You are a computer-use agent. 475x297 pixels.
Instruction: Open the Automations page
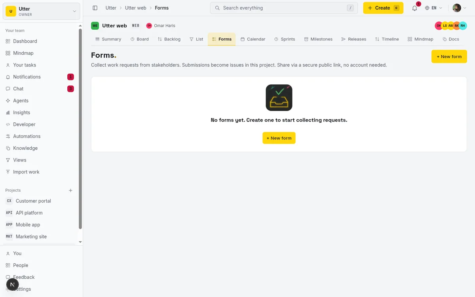click(40, 136)
